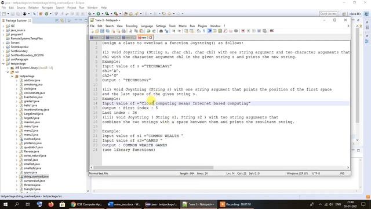Image resolution: width=371 pixels, height=209 pixels.
Task: Toggle Show All Characters pilcrow icon
Action: (x=203, y=31)
